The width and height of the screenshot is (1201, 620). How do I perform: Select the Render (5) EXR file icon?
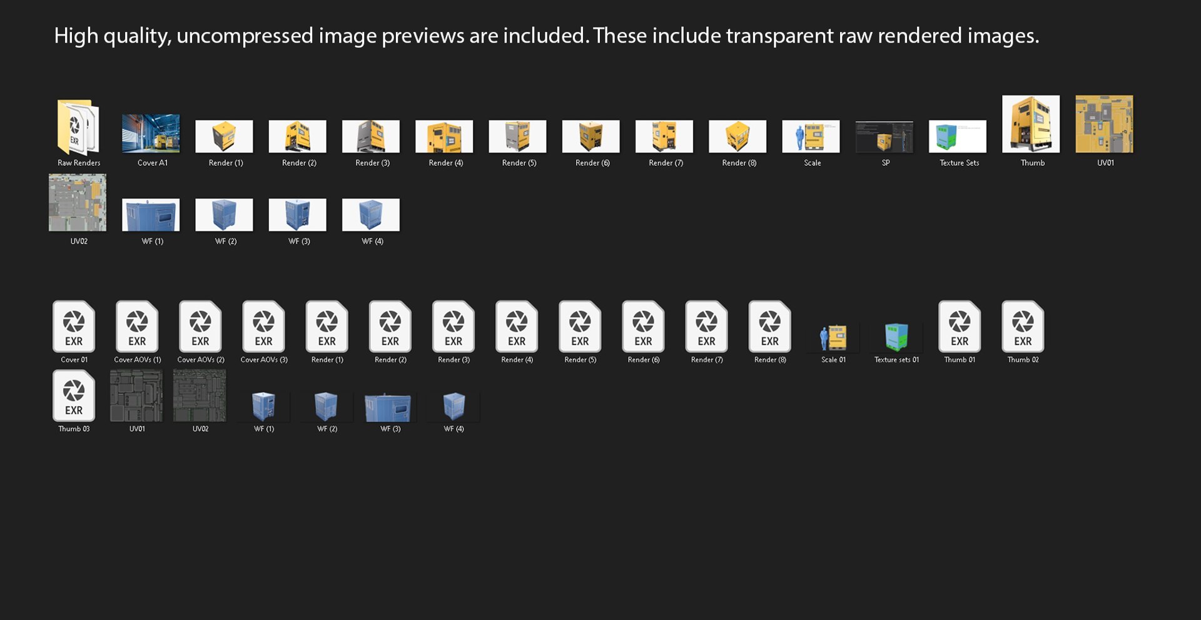[580, 327]
